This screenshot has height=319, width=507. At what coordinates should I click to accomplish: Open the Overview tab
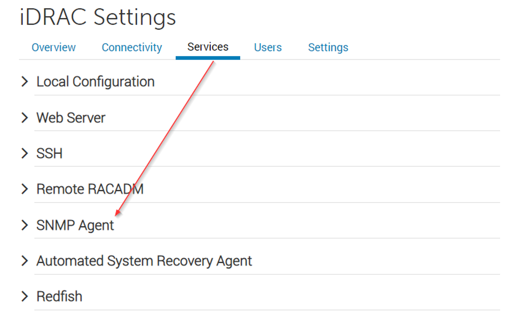click(x=54, y=48)
